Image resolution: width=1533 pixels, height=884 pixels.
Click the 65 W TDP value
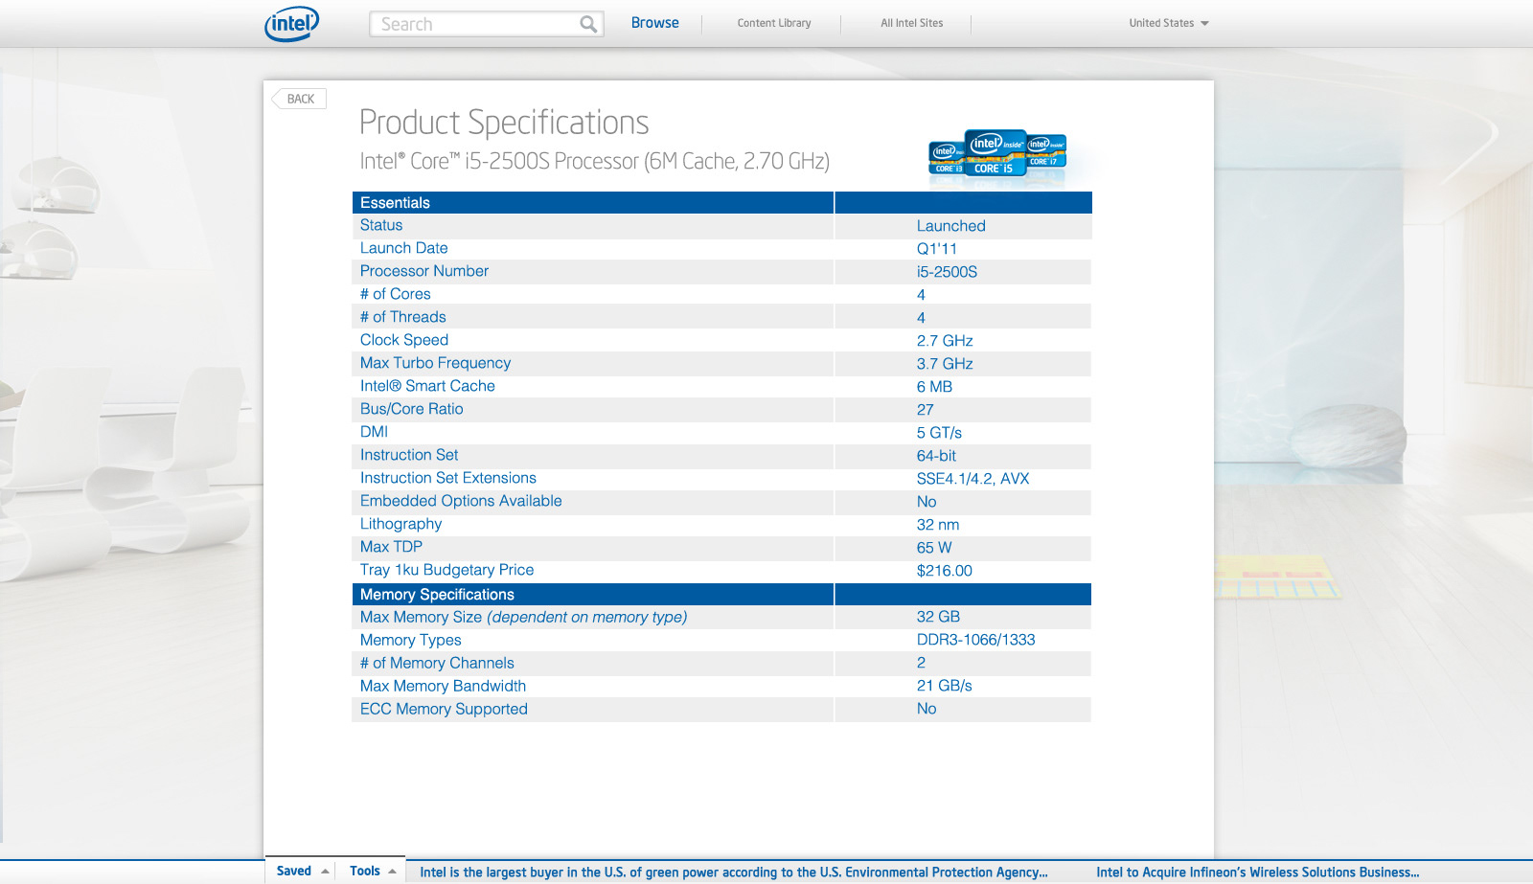(934, 548)
